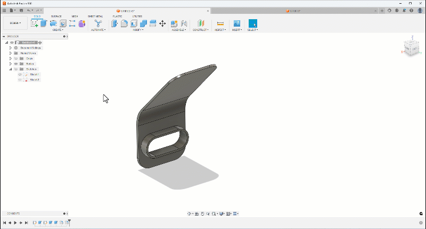Screen dimensions: 426x229
Task: Toggle visibility of the Bodies folder
Action: click(x=16, y=64)
